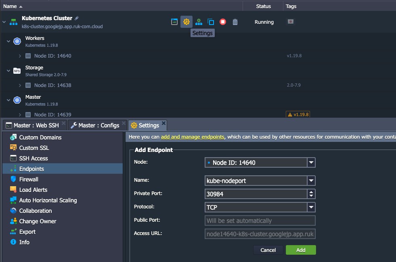Screen dimensions: 396x262
Task: Stop the Kubernetes Cluster with the red stop icon
Action: [223, 22]
